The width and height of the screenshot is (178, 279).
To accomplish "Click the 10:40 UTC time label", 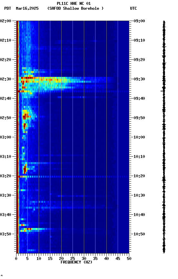I will (x=139, y=215).
